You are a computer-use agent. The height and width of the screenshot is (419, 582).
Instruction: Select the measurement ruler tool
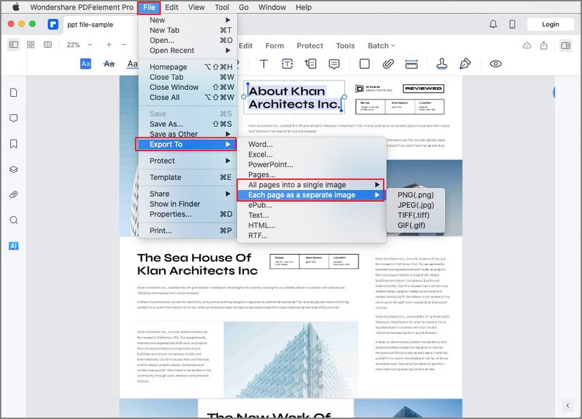(411, 64)
